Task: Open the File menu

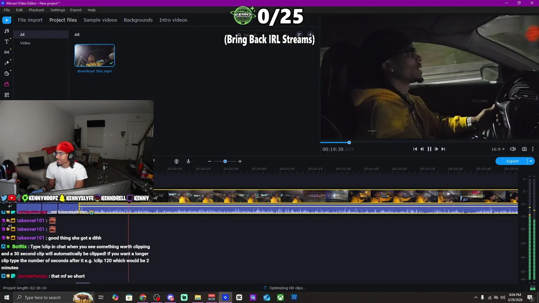Action: tap(7, 10)
